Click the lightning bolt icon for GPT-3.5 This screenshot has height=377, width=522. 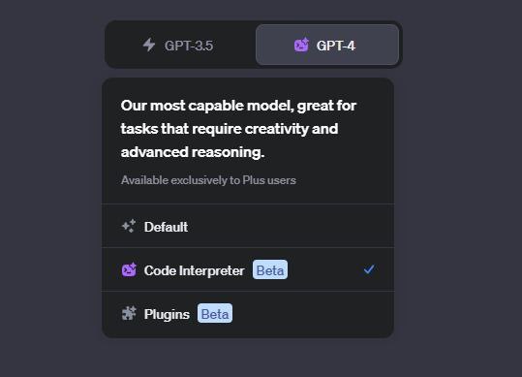click(149, 45)
